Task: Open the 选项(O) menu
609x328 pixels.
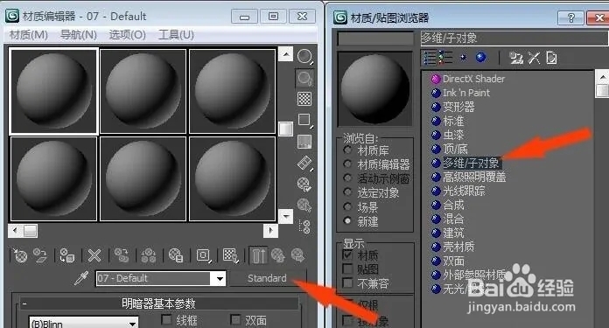Action: pyautogui.click(x=128, y=35)
